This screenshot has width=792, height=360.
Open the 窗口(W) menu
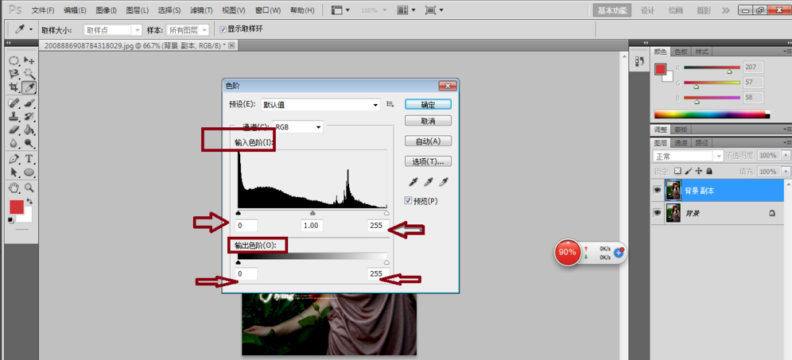[x=268, y=10]
